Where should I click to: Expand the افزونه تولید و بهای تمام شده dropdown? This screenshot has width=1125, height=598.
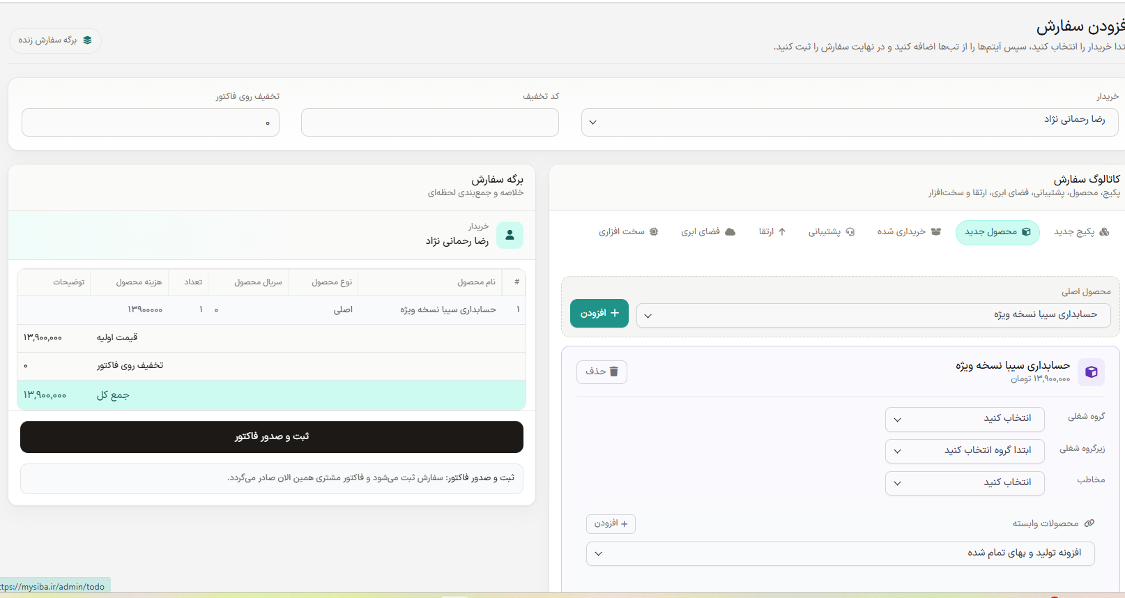(x=841, y=553)
